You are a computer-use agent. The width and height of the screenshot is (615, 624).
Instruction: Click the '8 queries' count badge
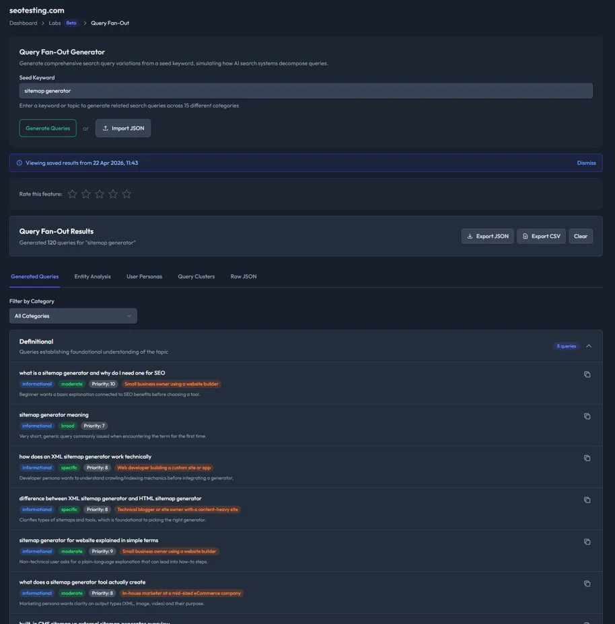pos(566,346)
